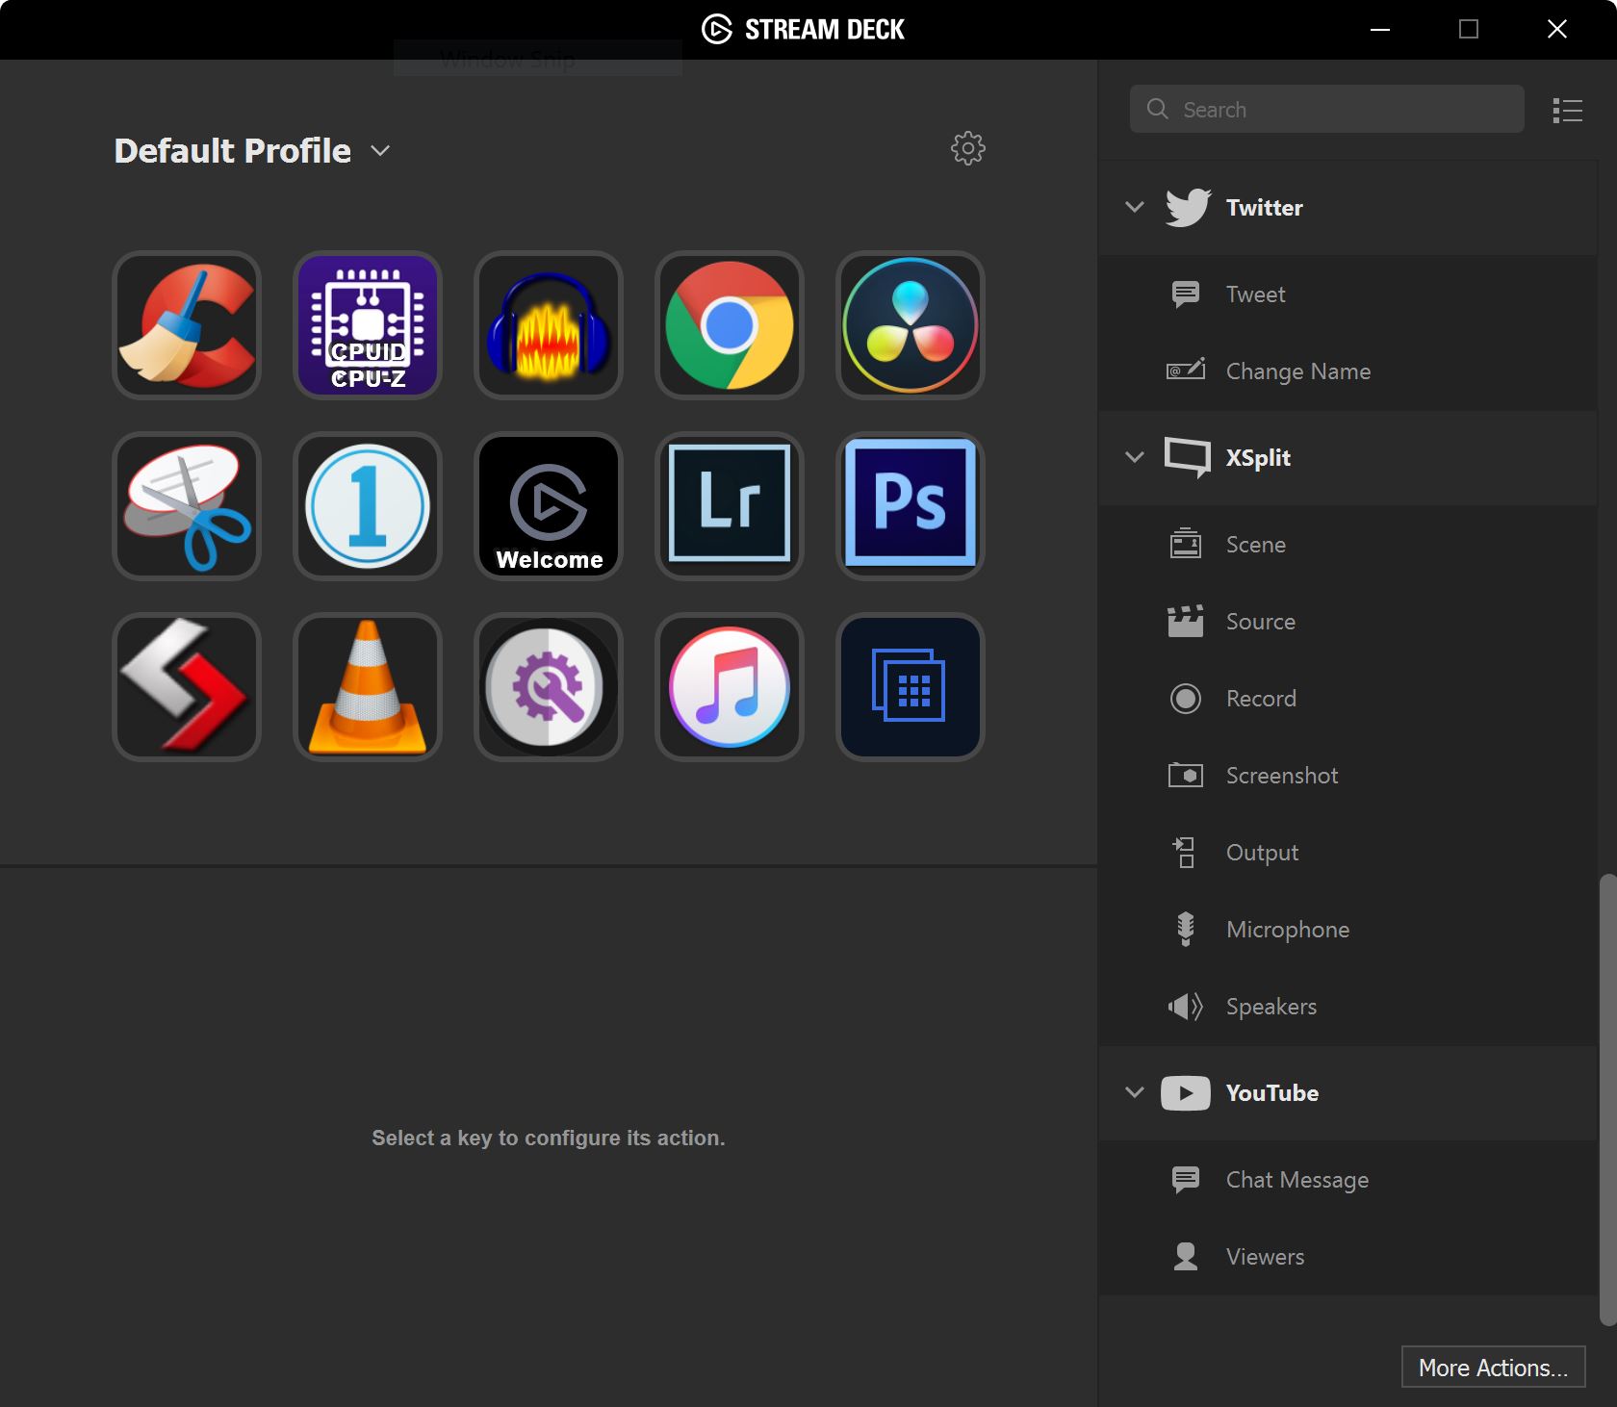Minimize the Stream Deck window

[1380, 30]
